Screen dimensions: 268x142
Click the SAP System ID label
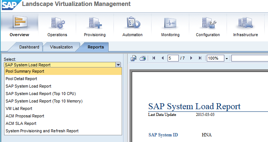(163, 135)
